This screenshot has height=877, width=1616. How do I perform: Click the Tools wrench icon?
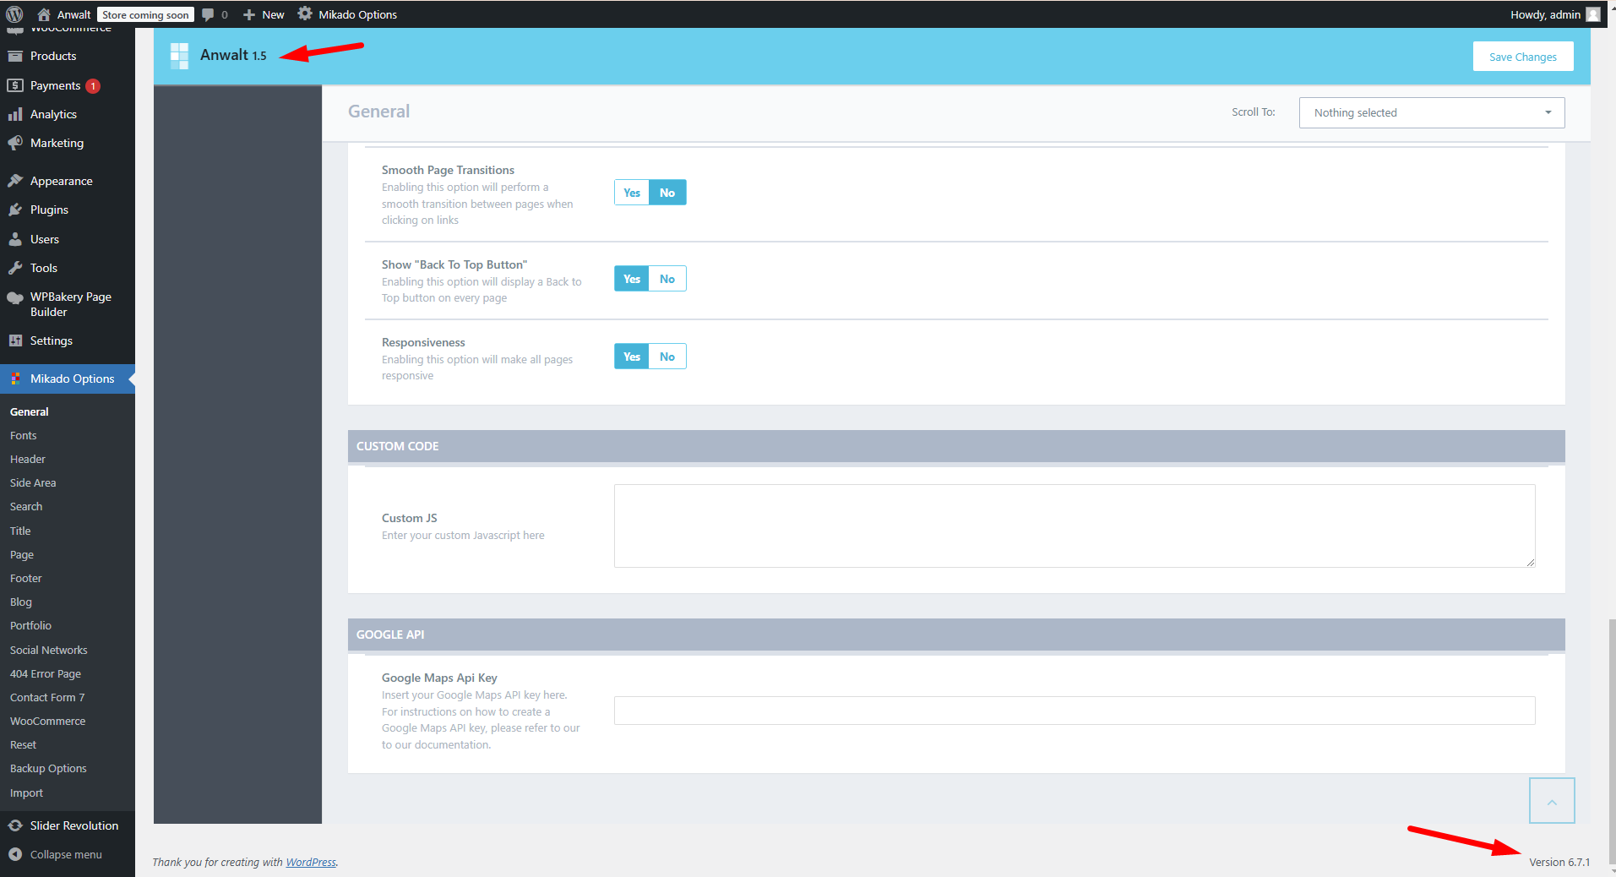(15, 268)
